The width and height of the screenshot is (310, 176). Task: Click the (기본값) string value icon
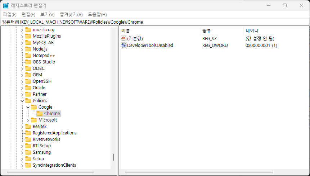pyautogui.click(x=123, y=38)
